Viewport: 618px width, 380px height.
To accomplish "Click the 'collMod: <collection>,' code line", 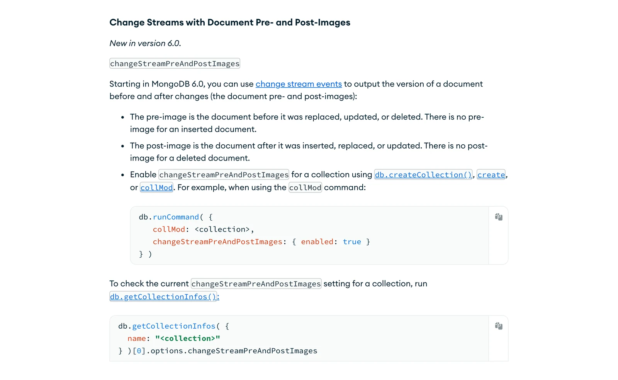I will click(x=203, y=230).
